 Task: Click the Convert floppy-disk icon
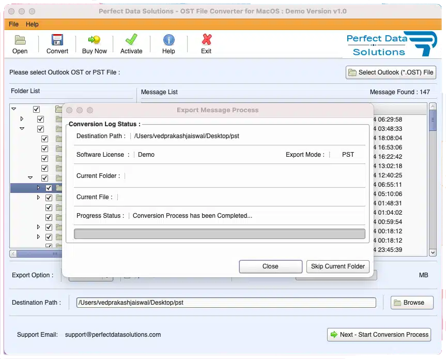click(57, 40)
